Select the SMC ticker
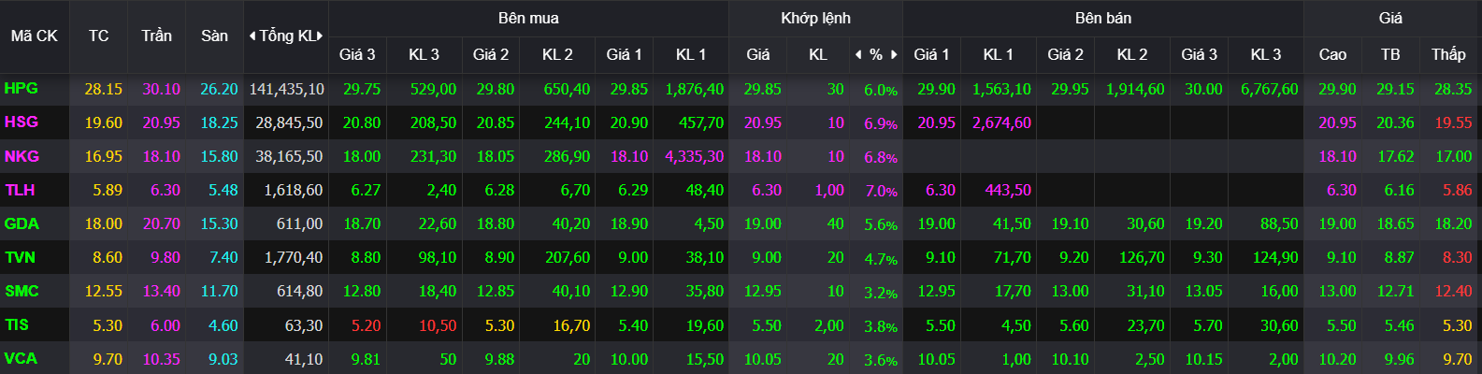1482x374 pixels. point(22,291)
